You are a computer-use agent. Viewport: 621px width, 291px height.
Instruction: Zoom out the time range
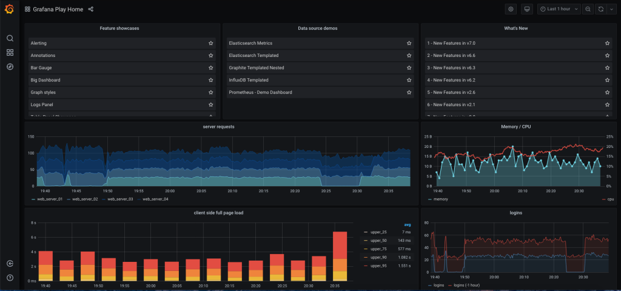(588, 9)
